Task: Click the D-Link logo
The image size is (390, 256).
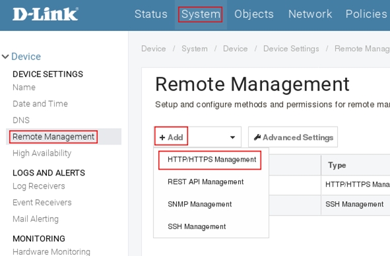Action: tap(46, 14)
